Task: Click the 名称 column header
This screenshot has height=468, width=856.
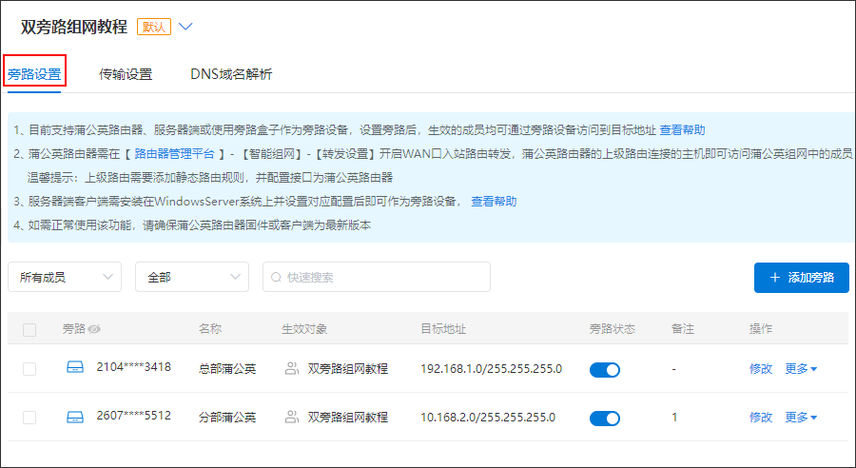Action: tap(210, 329)
